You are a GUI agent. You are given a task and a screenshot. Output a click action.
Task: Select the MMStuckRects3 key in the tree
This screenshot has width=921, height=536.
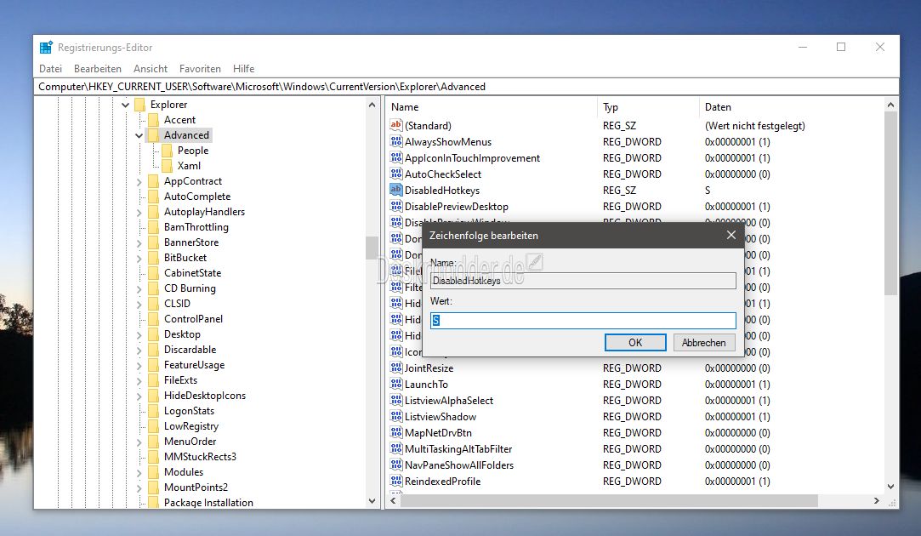pyautogui.click(x=201, y=457)
